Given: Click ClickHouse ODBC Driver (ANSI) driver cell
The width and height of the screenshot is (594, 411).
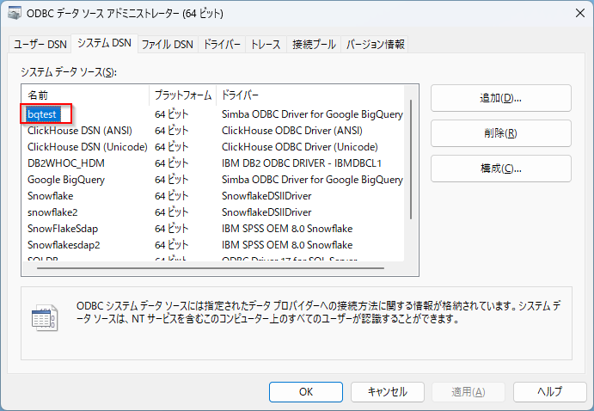Looking at the screenshot, I should click(x=292, y=131).
